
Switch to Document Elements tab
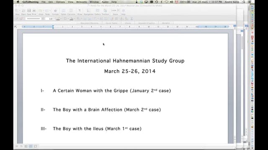click(x=89, y=23)
